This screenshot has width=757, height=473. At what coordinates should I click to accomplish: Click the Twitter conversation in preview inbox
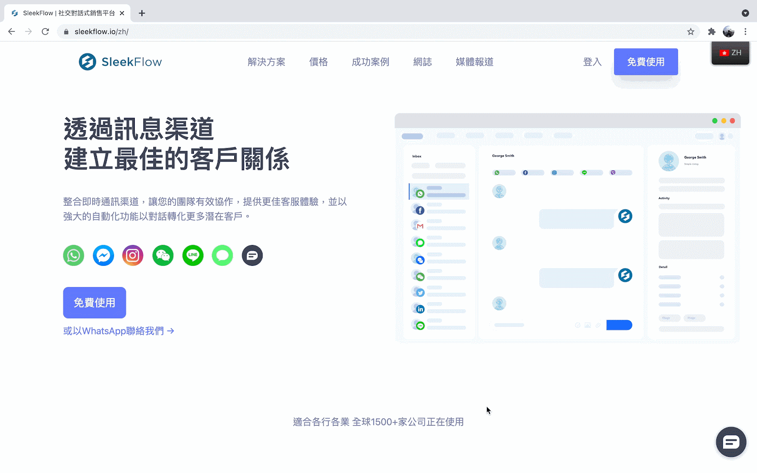[439, 291]
